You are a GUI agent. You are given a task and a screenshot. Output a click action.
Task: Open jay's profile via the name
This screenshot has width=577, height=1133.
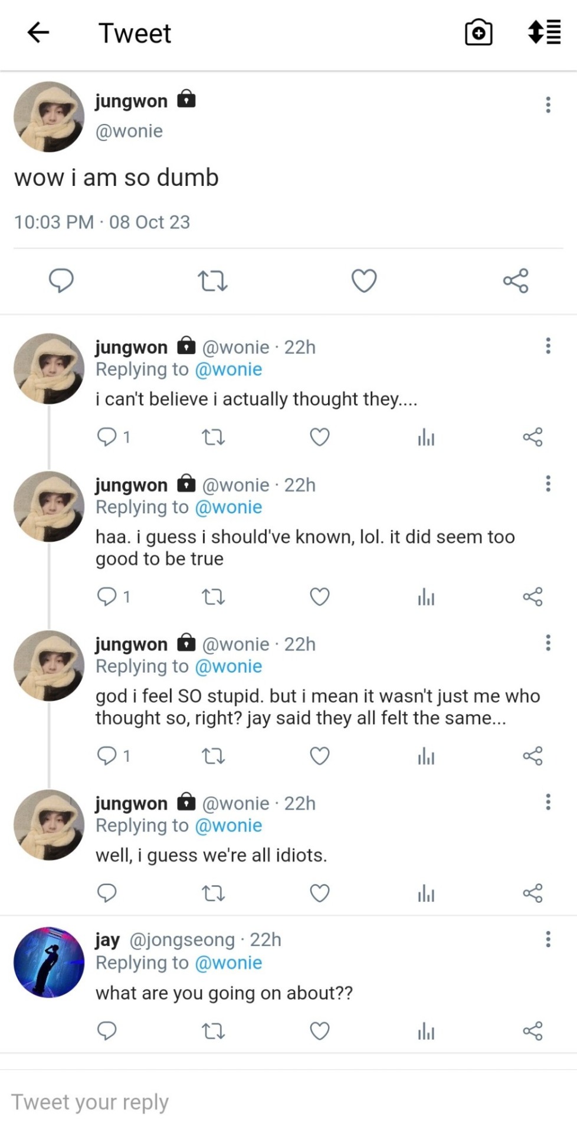click(x=107, y=939)
